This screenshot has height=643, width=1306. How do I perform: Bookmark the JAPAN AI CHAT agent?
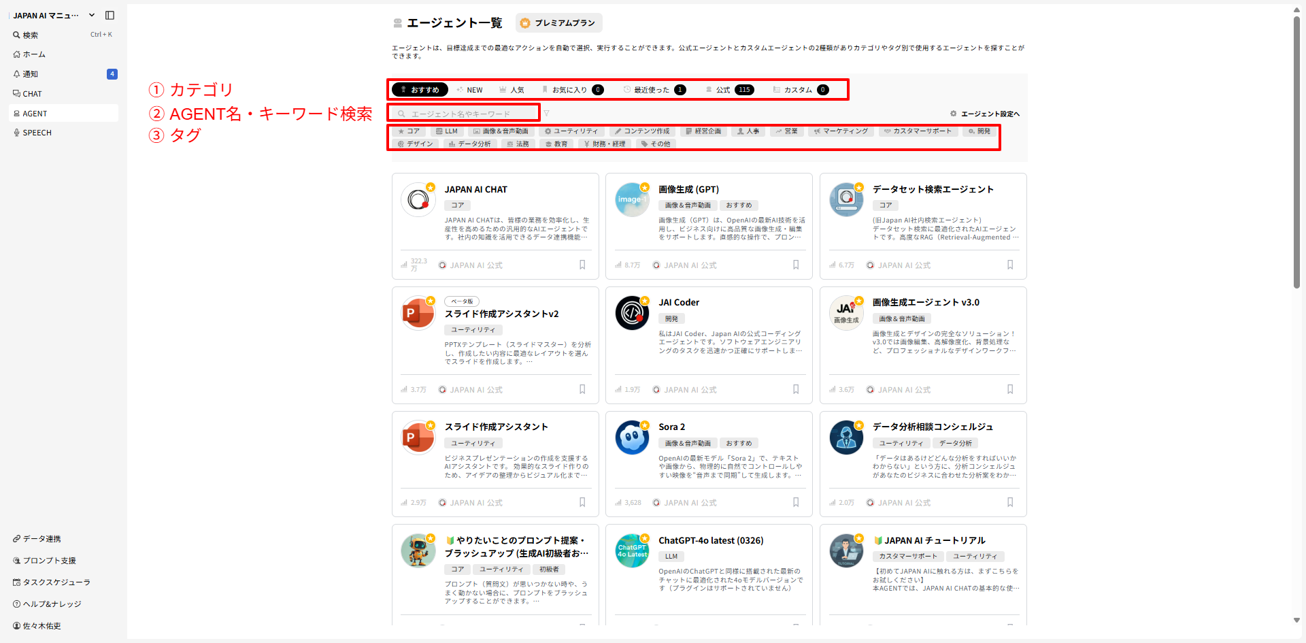click(582, 265)
